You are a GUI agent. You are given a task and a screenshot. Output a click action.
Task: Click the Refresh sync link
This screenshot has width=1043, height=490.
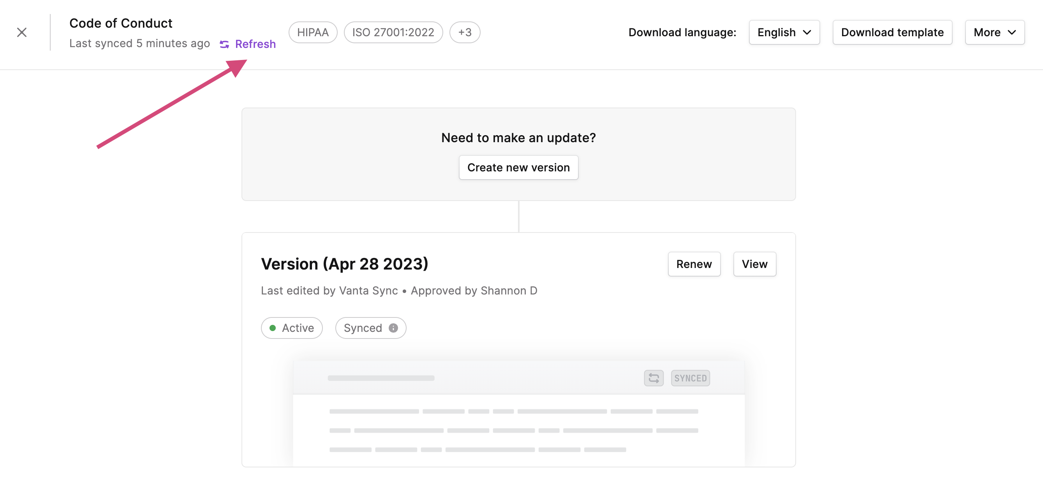click(x=247, y=44)
